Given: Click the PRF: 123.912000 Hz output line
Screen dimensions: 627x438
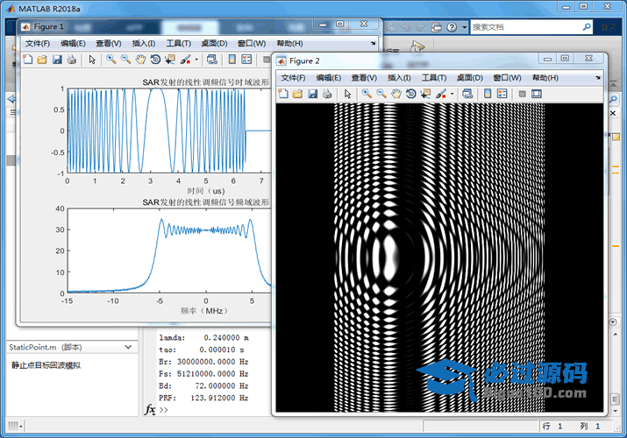Looking at the screenshot, I should coord(203,398).
